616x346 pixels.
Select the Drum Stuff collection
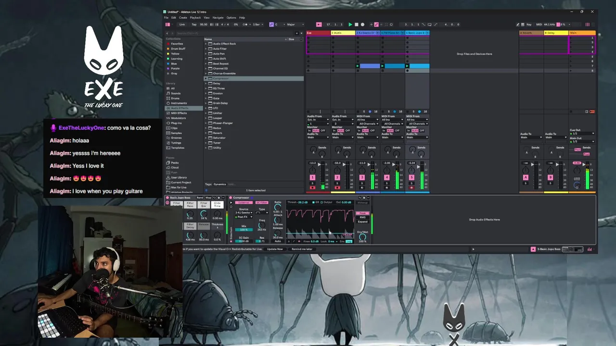[x=178, y=49]
